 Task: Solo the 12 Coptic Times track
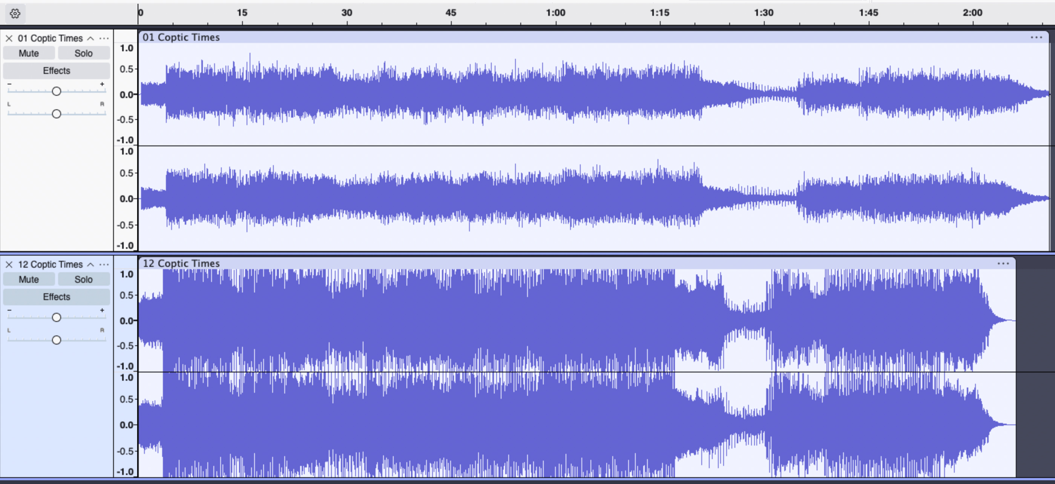[x=84, y=279]
